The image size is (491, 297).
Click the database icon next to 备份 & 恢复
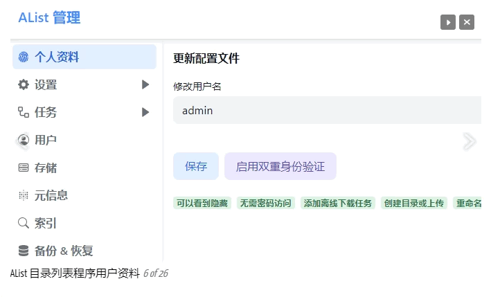[x=24, y=251]
